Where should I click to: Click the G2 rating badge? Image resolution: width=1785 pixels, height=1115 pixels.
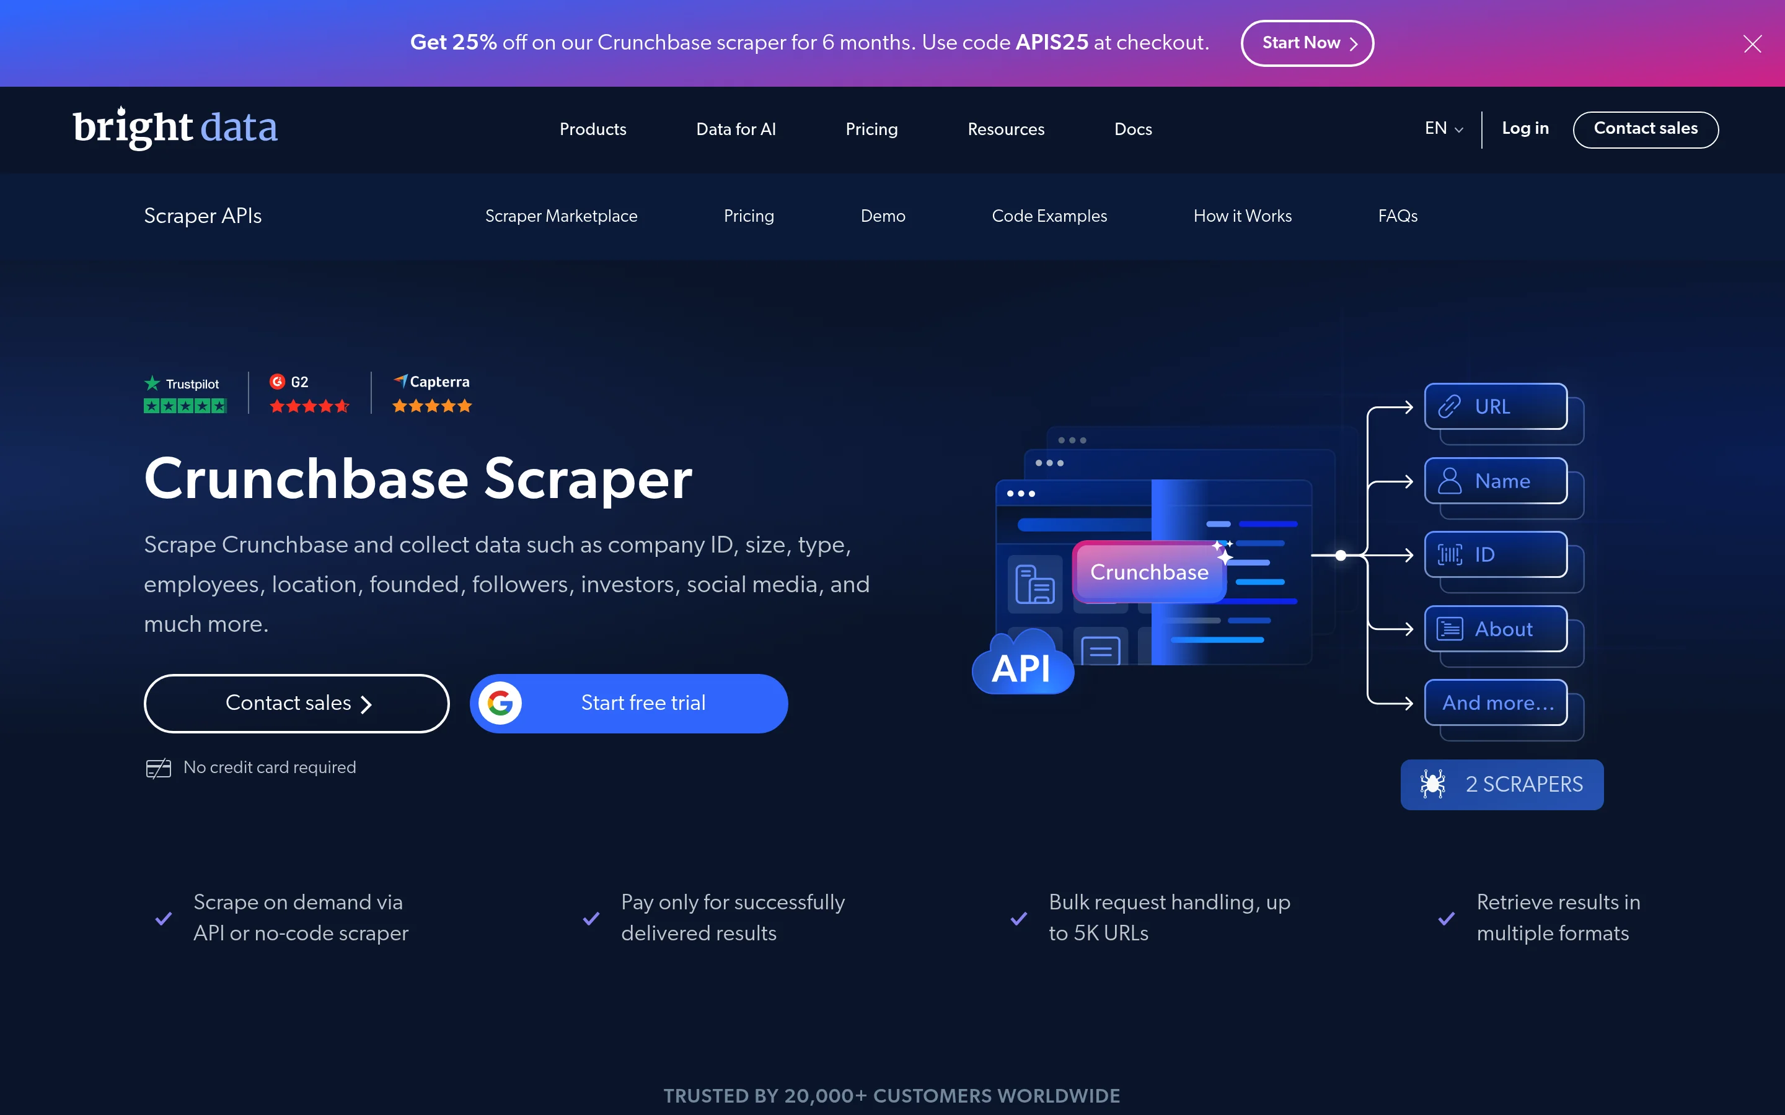(x=309, y=394)
